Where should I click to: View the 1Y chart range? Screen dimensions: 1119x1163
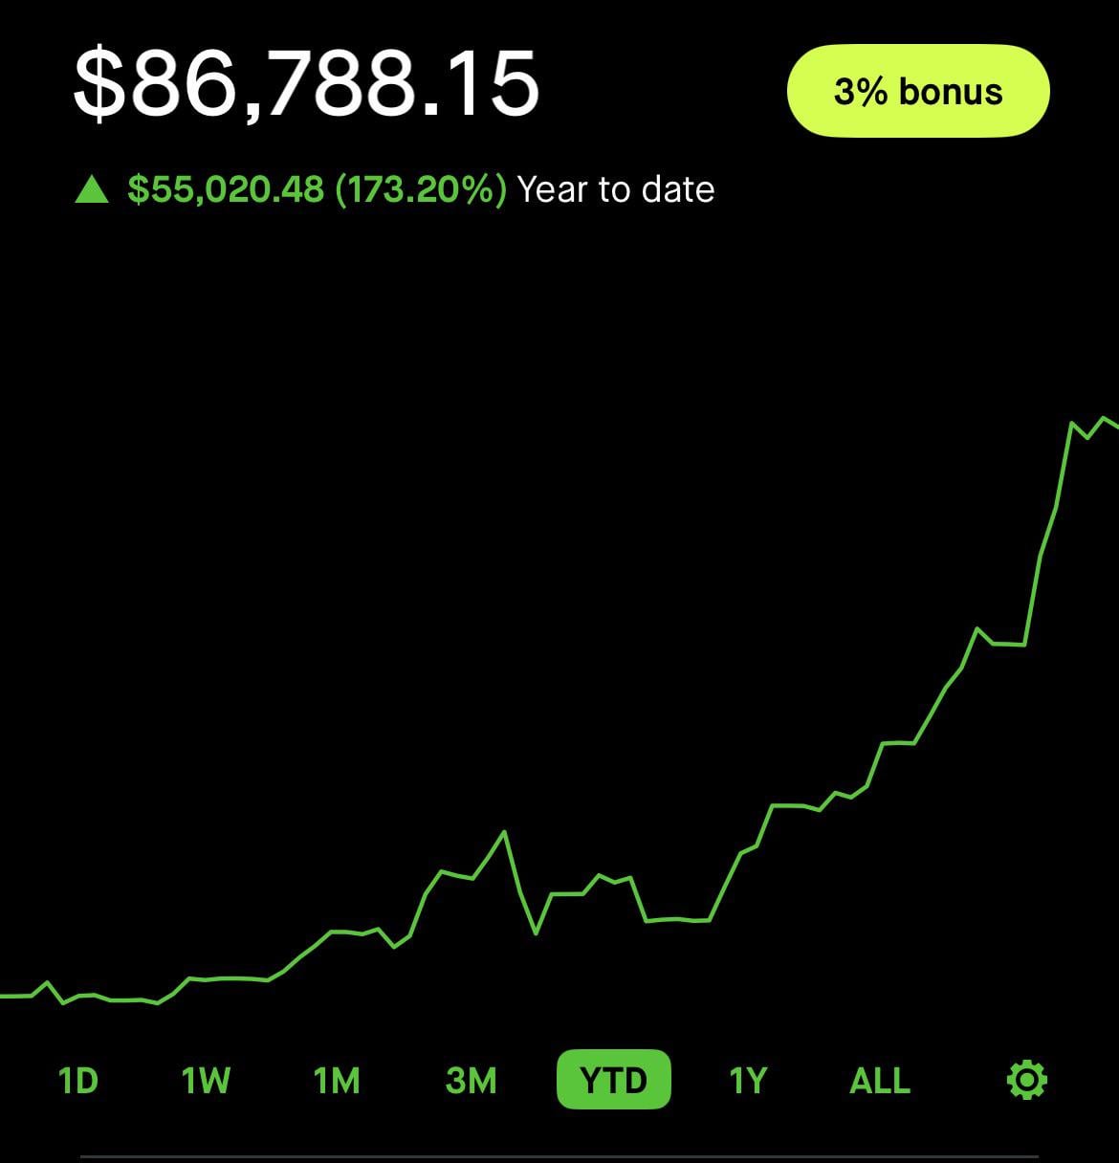[748, 1081]
